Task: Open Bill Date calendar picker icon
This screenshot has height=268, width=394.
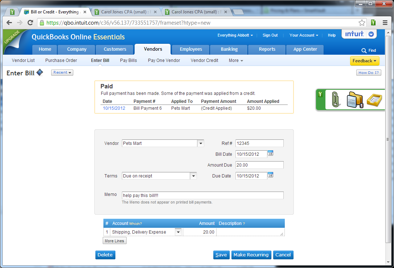Action: 270,153
